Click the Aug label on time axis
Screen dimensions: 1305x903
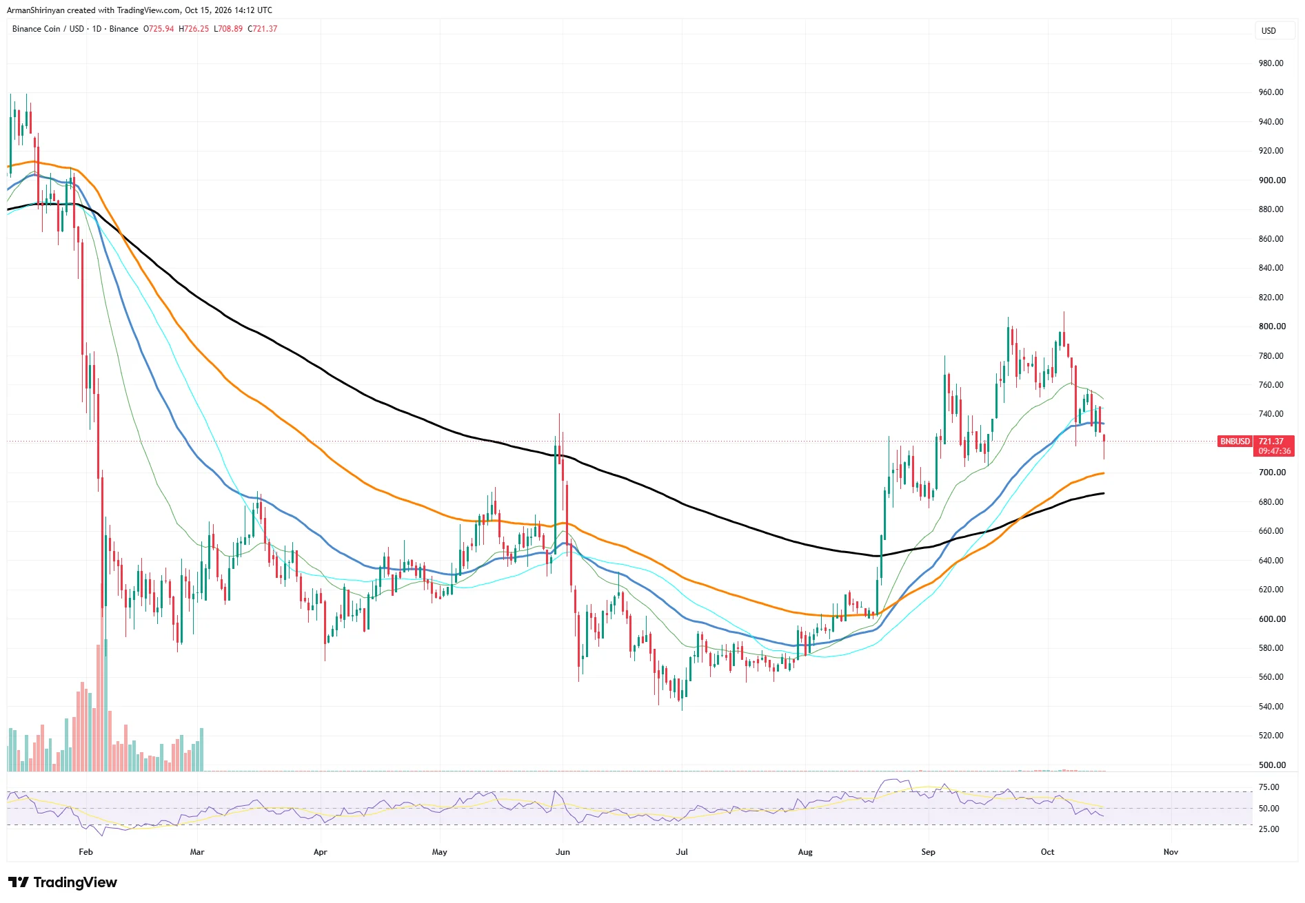(805, 852)
